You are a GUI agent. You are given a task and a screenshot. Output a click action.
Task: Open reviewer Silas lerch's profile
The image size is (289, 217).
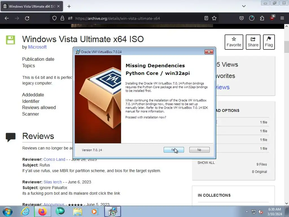52,182
